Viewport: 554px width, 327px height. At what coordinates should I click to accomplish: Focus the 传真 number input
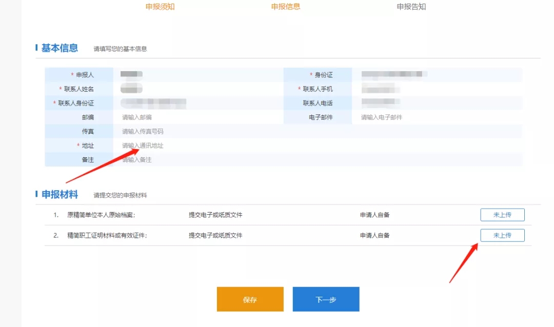pos(318,131)
